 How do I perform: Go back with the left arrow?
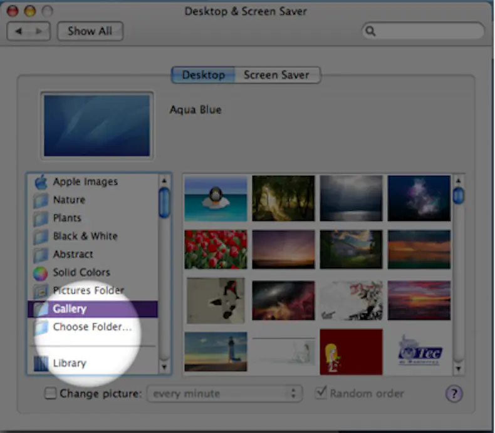[18, 31]
